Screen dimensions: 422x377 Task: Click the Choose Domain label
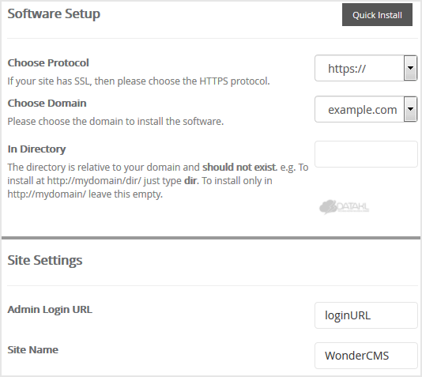[47, 103]
